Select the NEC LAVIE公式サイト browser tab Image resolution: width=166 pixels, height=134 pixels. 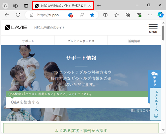pos(63,6)
